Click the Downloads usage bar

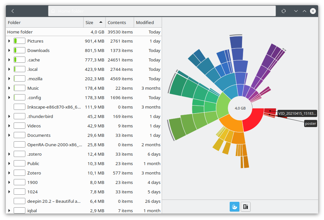20,50
